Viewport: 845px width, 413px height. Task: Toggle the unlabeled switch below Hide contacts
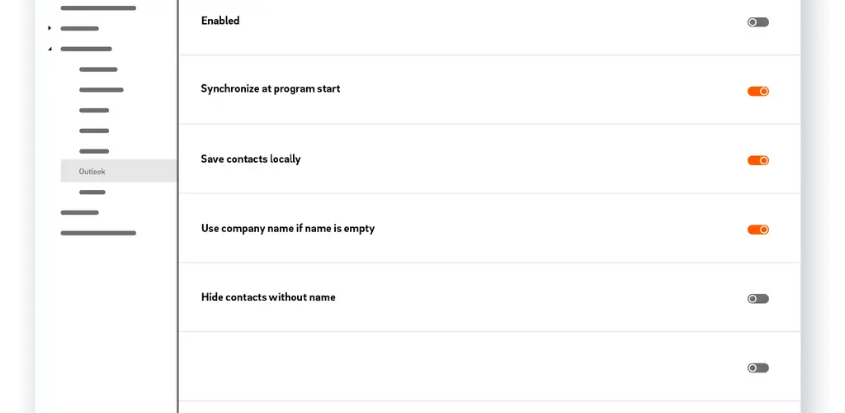(x=758, y=368)
